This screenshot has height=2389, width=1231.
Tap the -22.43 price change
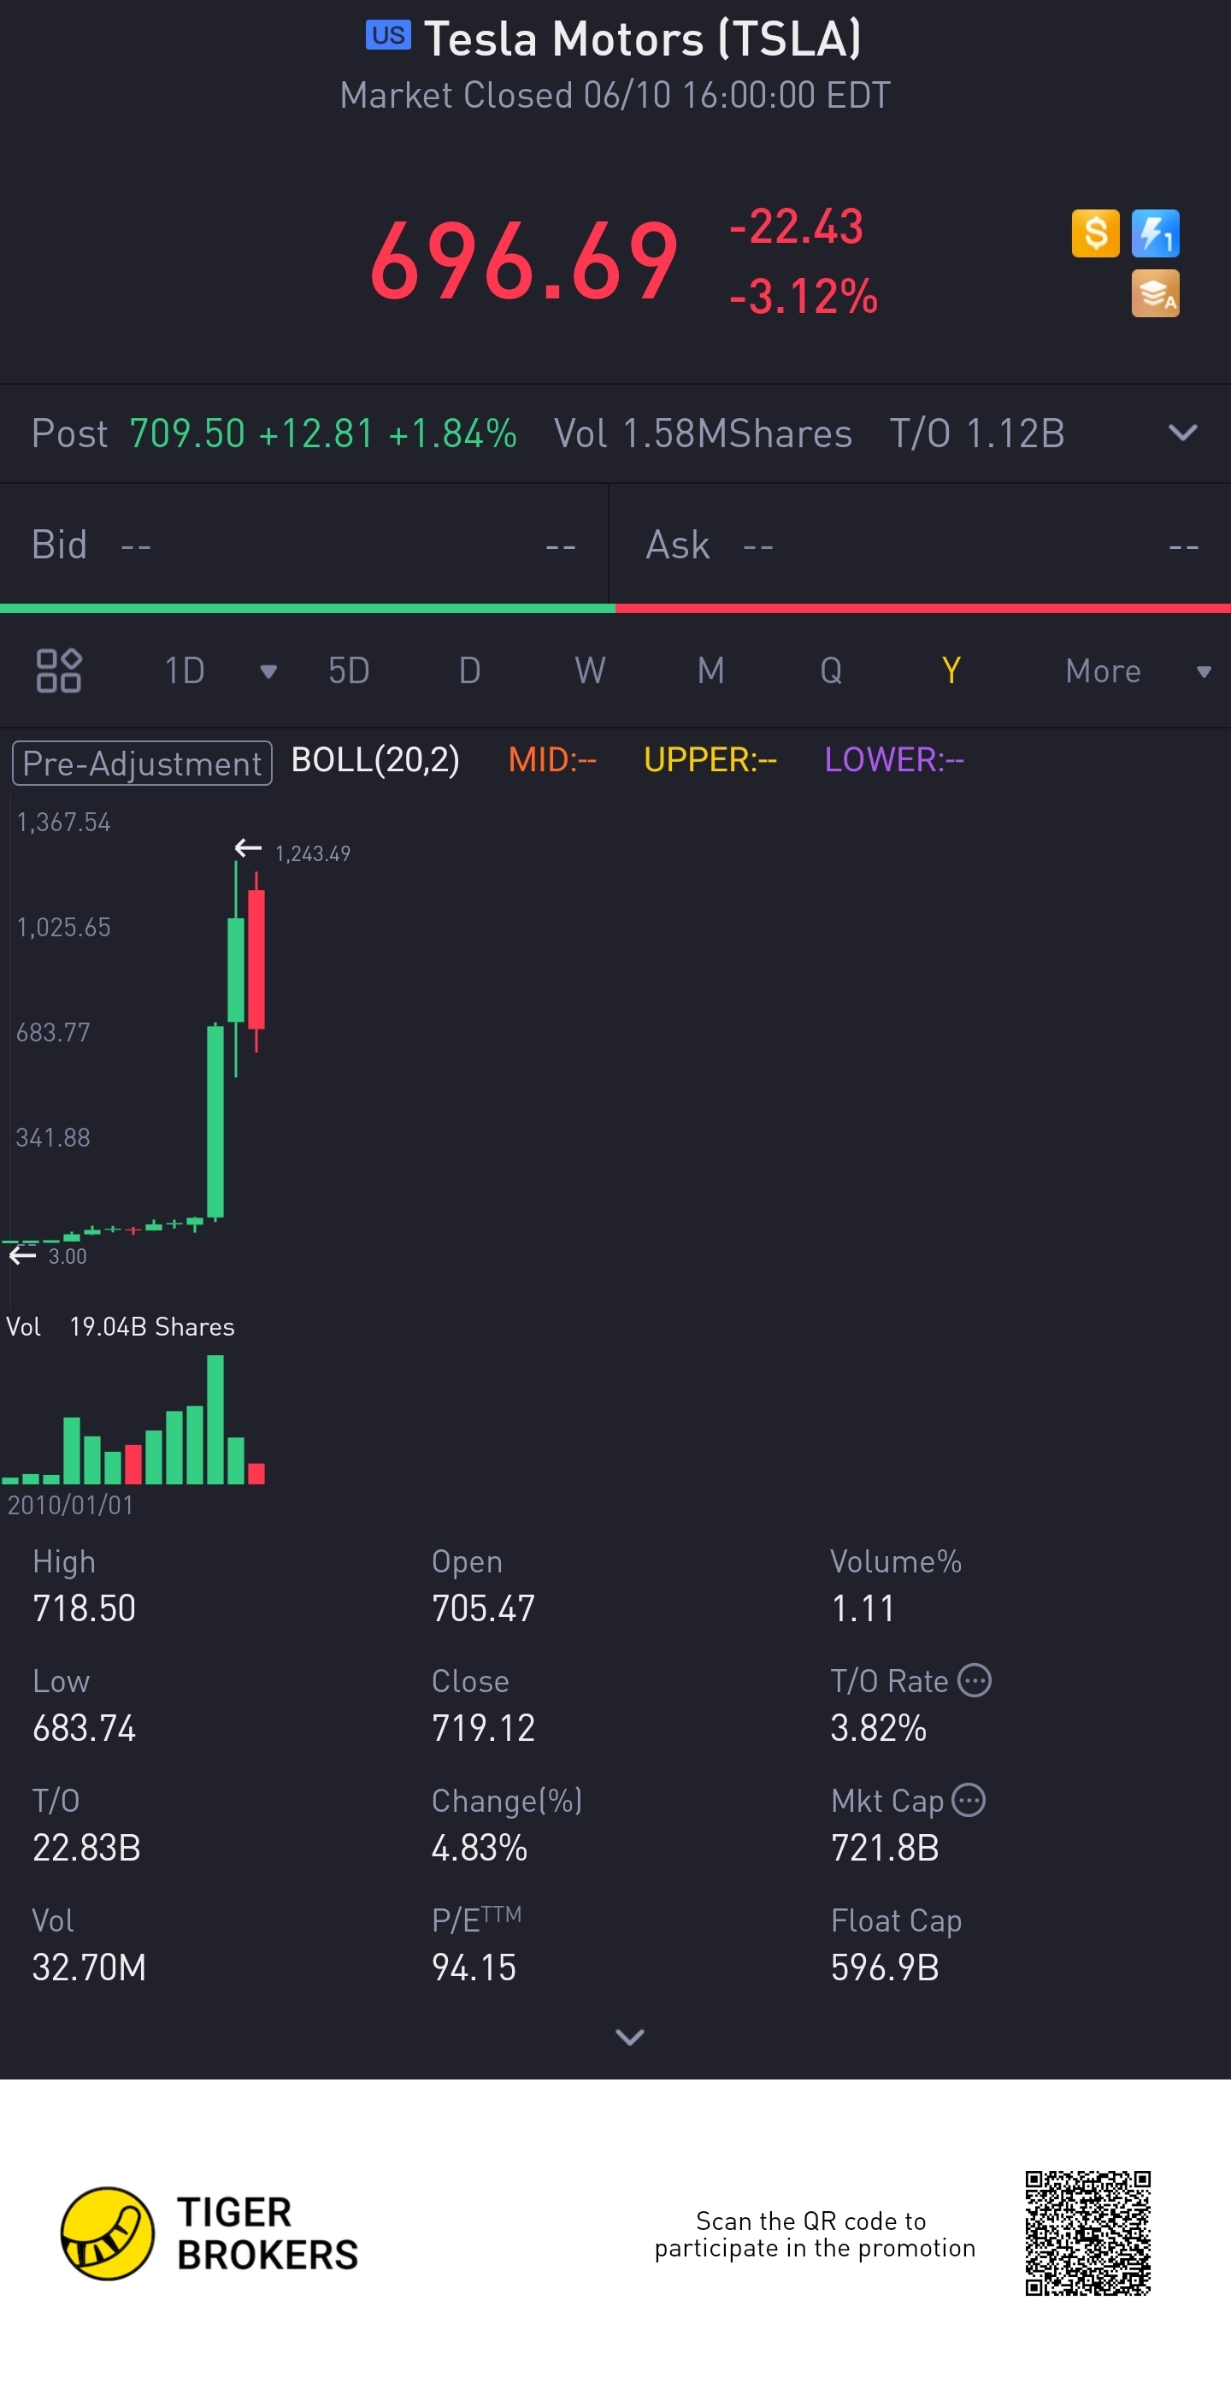click(x=798, y=227)
